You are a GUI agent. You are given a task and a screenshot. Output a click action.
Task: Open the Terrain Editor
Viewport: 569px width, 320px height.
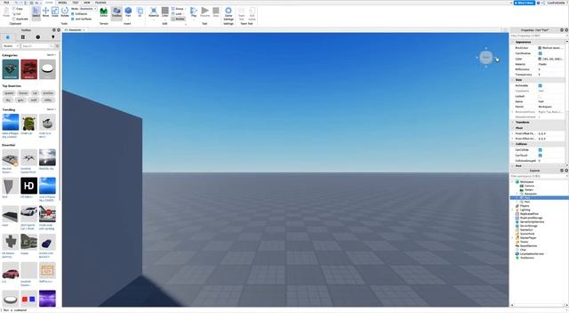coord(103,12)
